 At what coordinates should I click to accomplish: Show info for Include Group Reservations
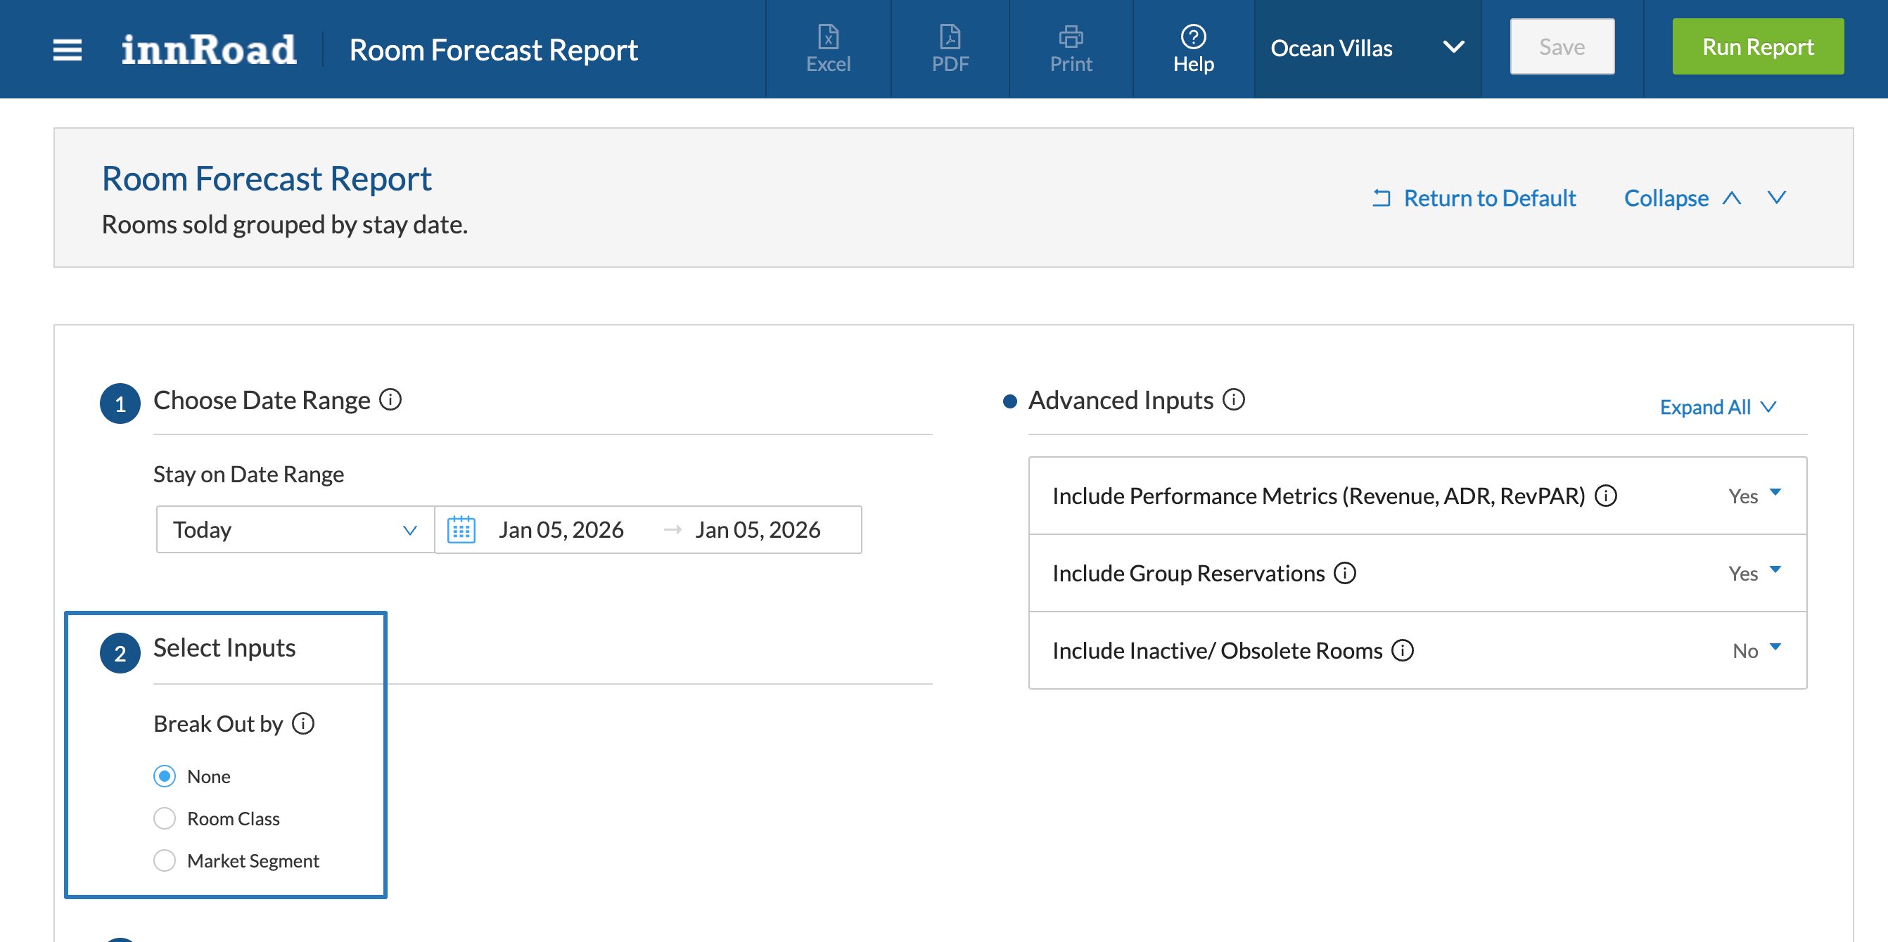1344,573
